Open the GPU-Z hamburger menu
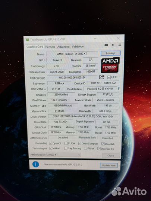The image size is (151, 201). coord(120,45)
